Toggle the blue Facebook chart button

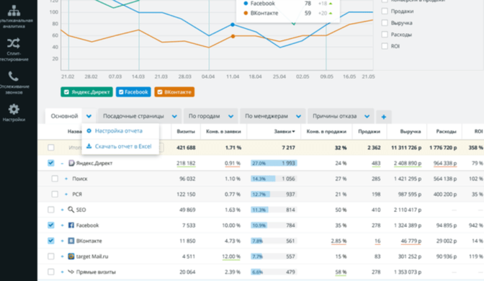[x=133, y=92]
